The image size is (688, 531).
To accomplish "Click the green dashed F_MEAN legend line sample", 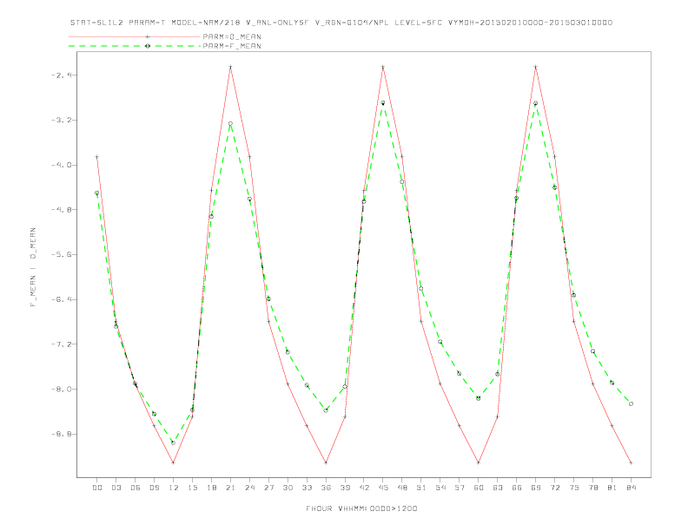I will (135, 46).
